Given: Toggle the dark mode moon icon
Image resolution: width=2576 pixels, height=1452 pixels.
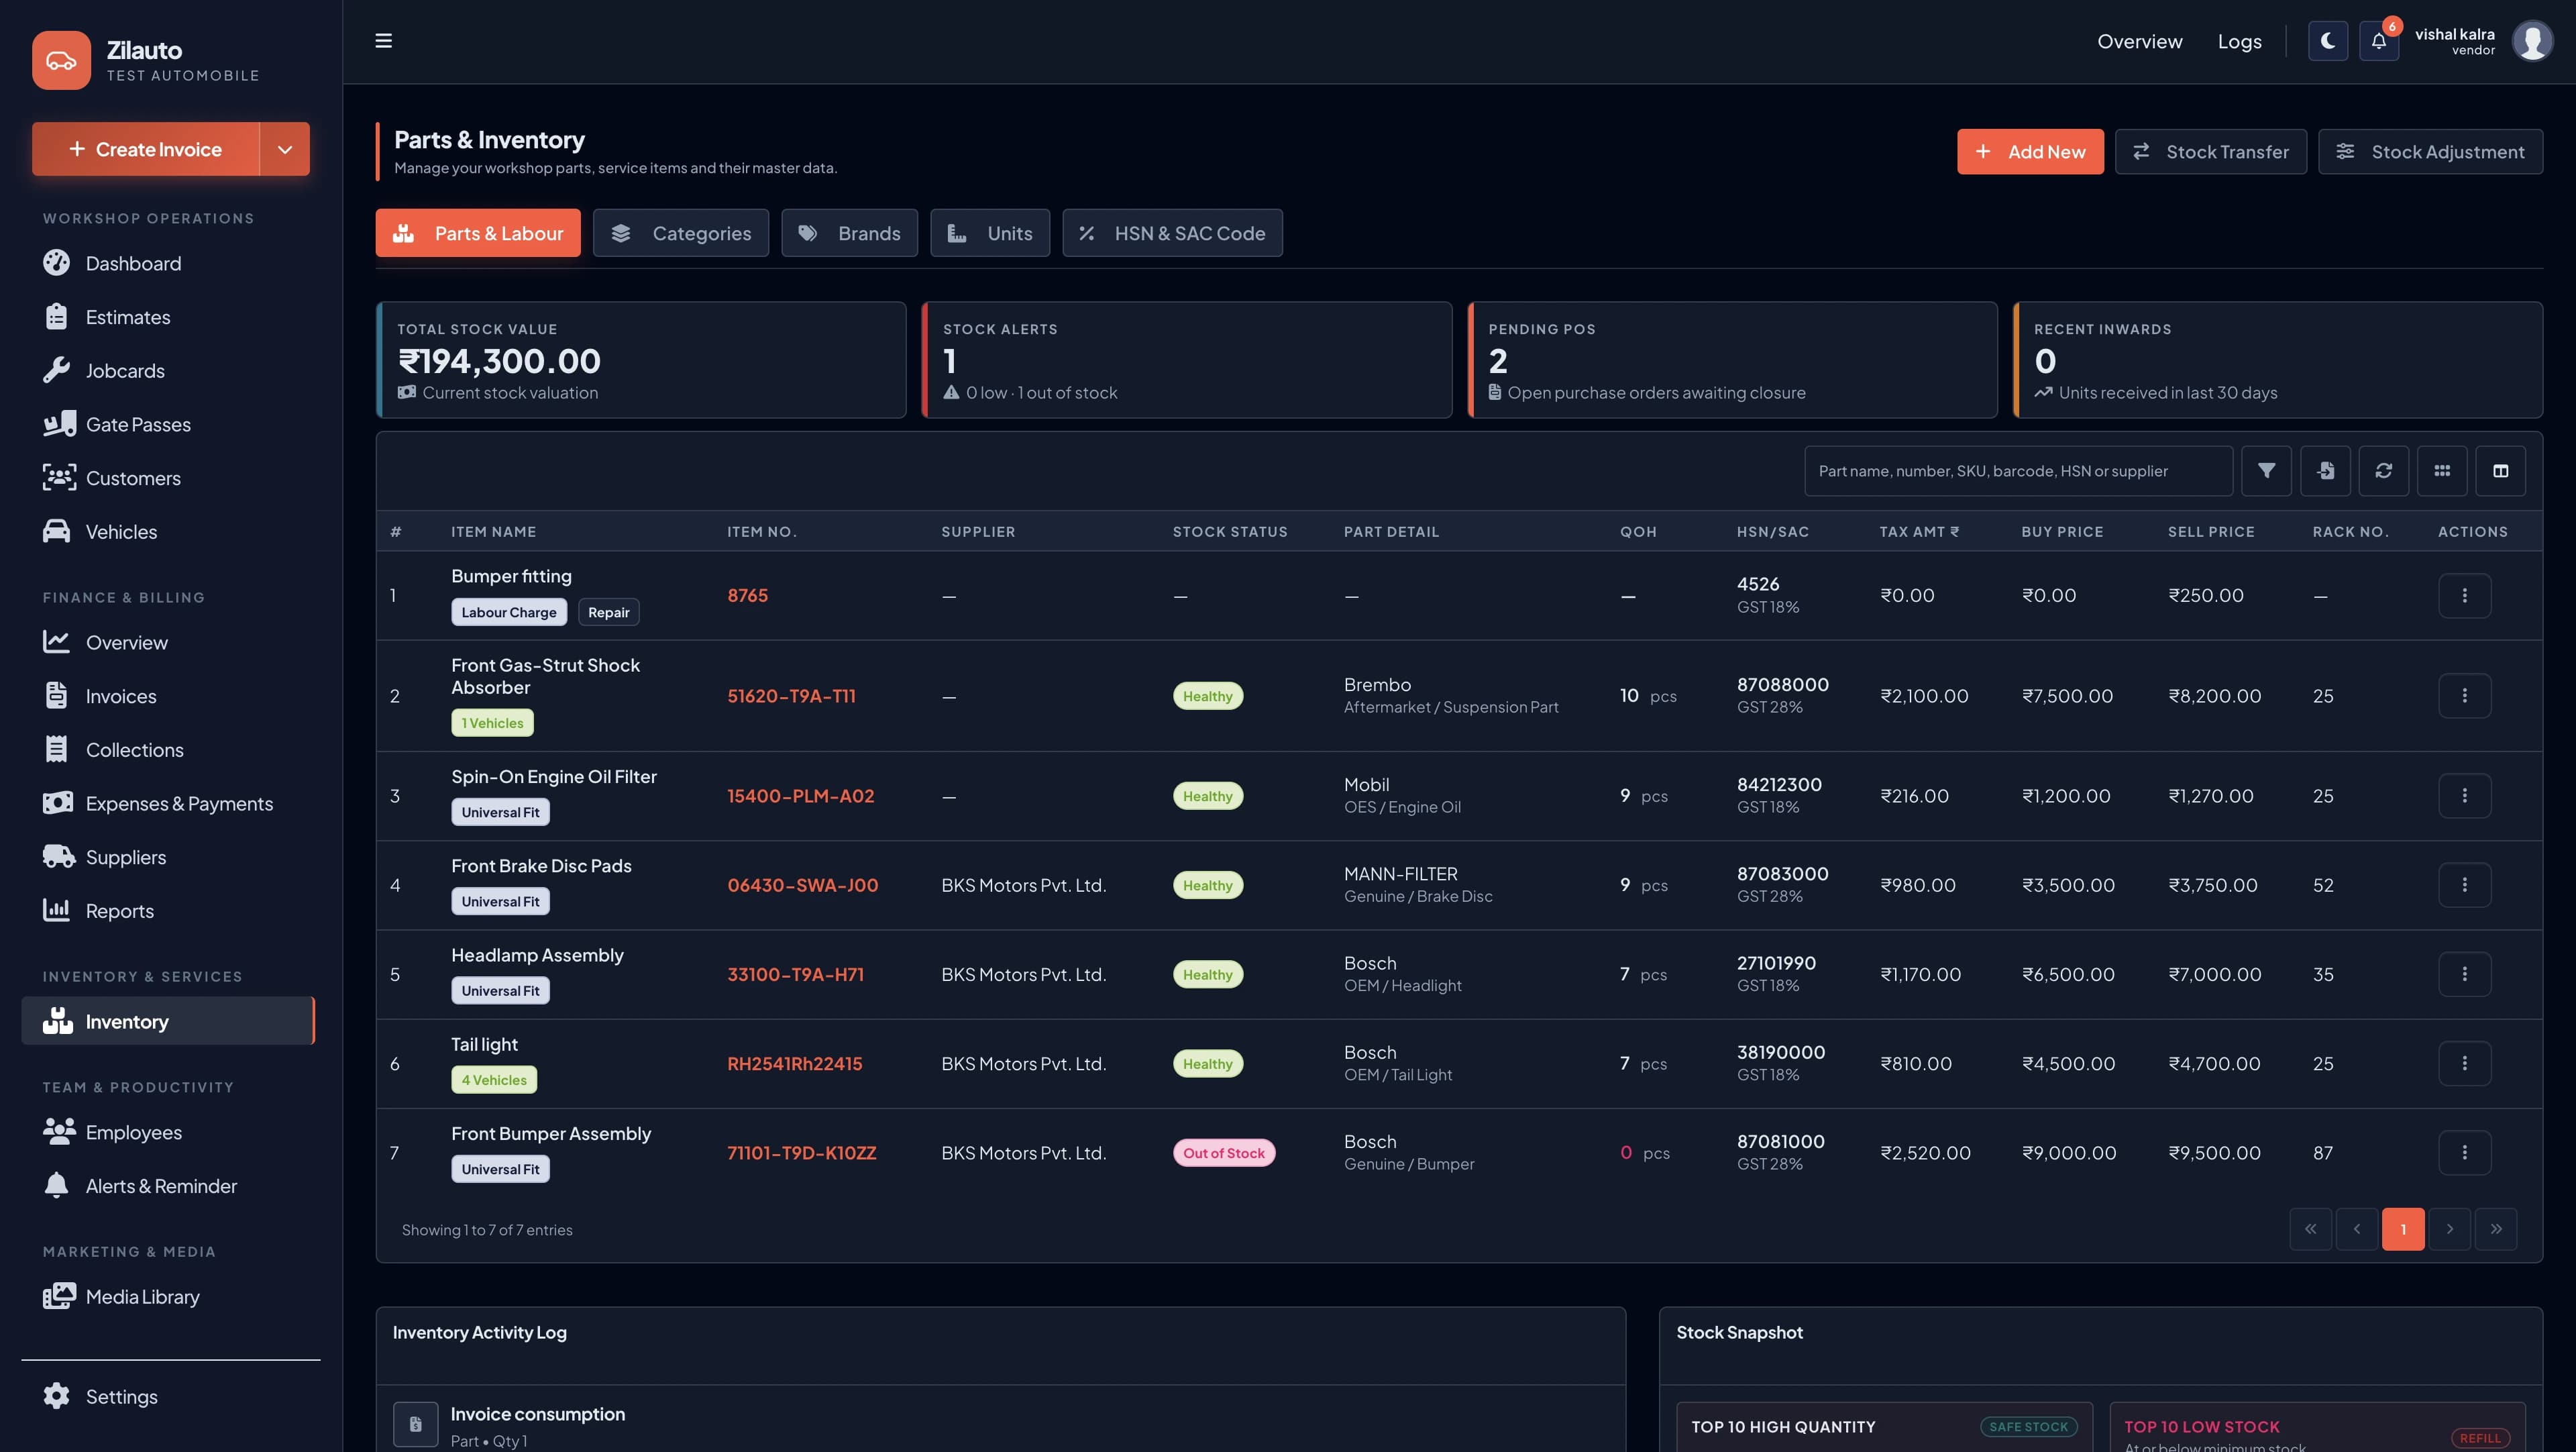Looking at the screenshot, I should [x=2327, y=41].
